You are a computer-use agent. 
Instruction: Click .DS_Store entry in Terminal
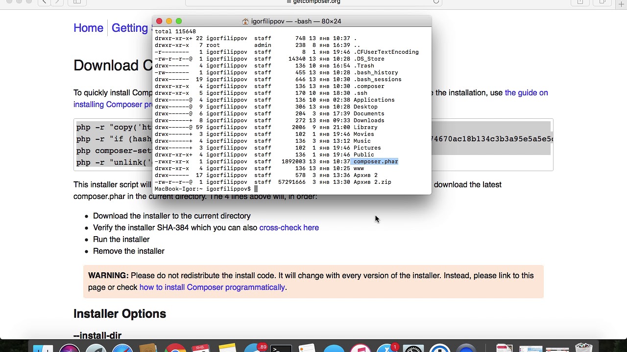tap(369, 59)
